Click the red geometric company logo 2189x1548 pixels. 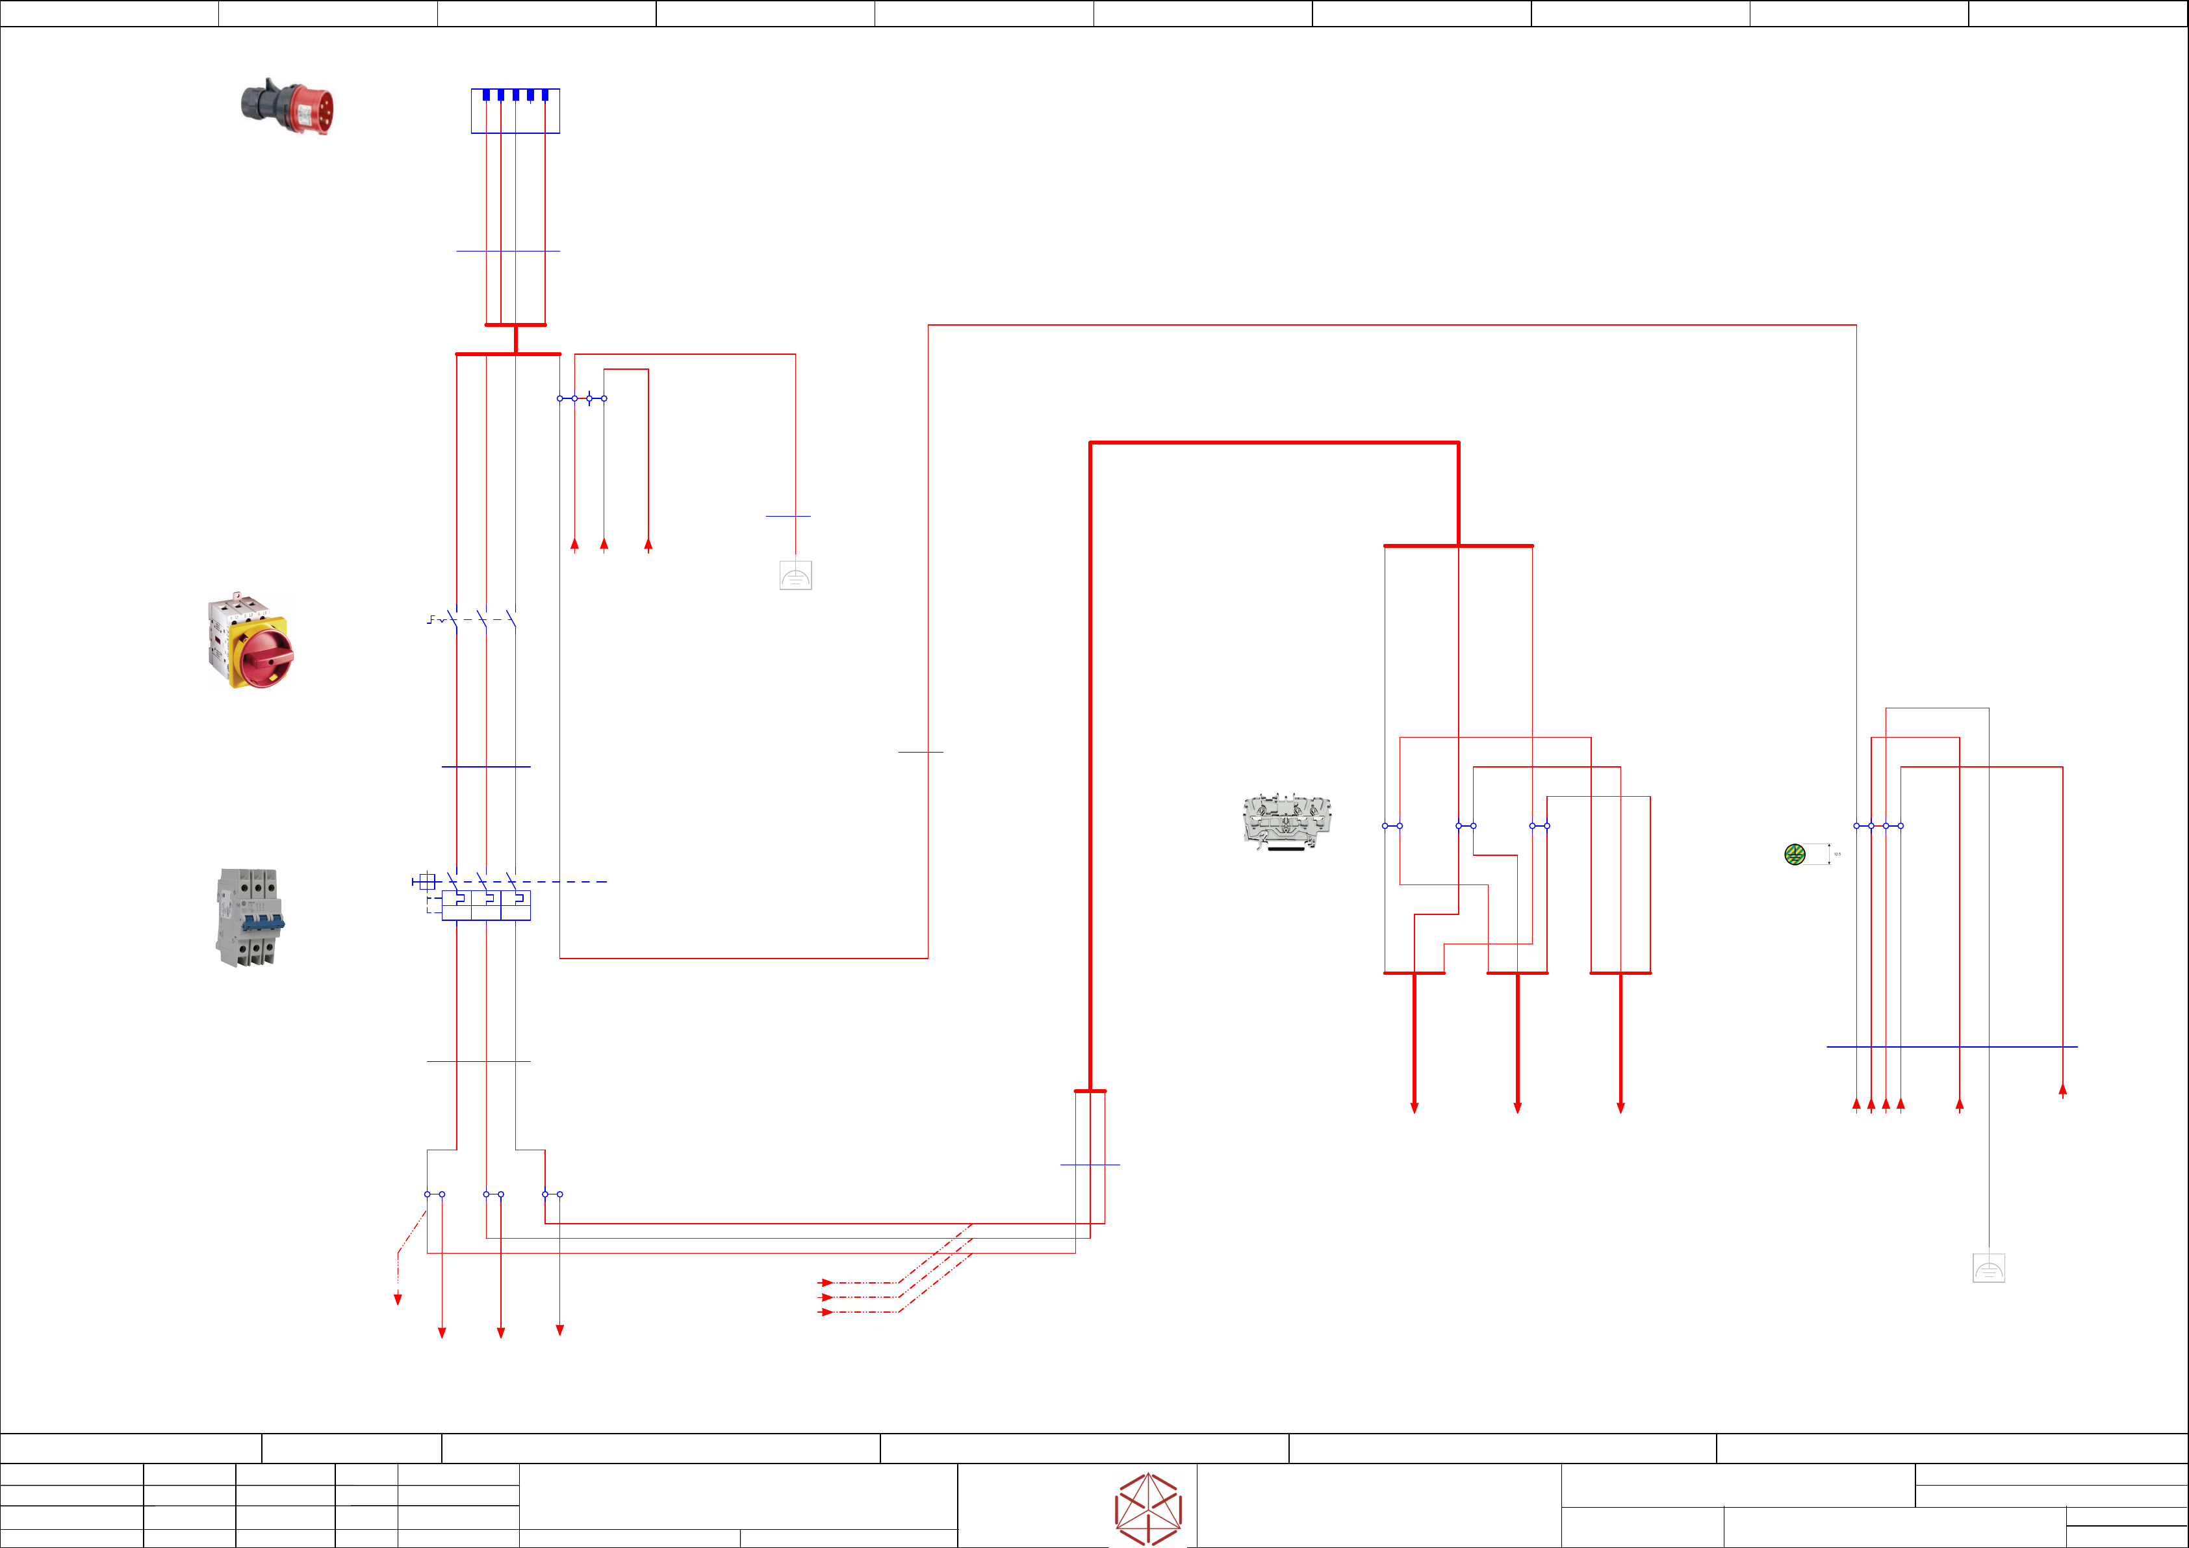pyautogui.click(x=1148, y=1509)
